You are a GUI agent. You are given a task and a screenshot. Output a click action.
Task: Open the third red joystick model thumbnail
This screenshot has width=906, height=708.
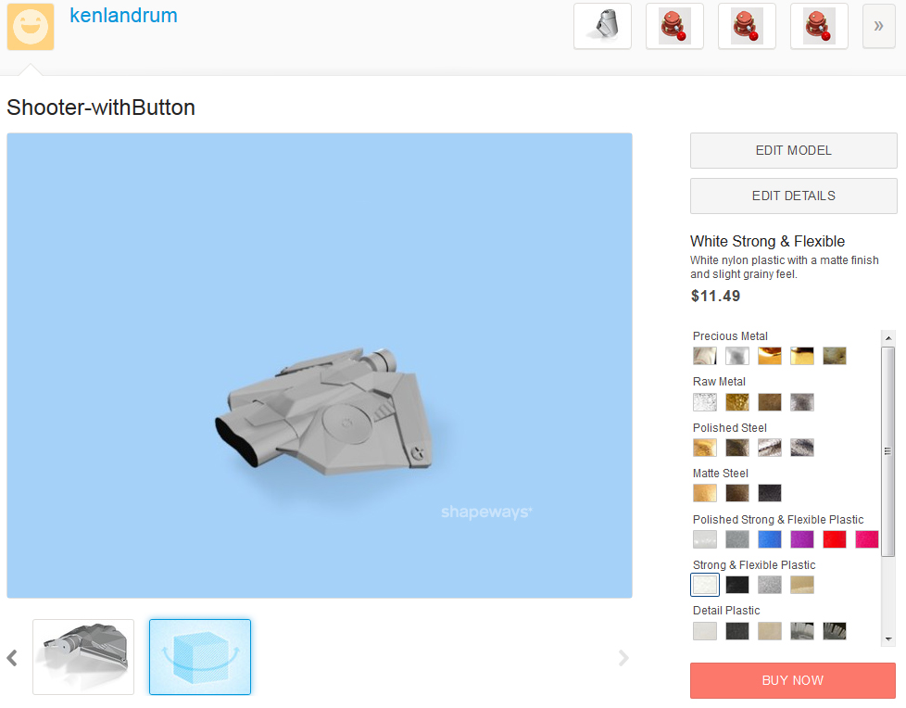[819, 26]
